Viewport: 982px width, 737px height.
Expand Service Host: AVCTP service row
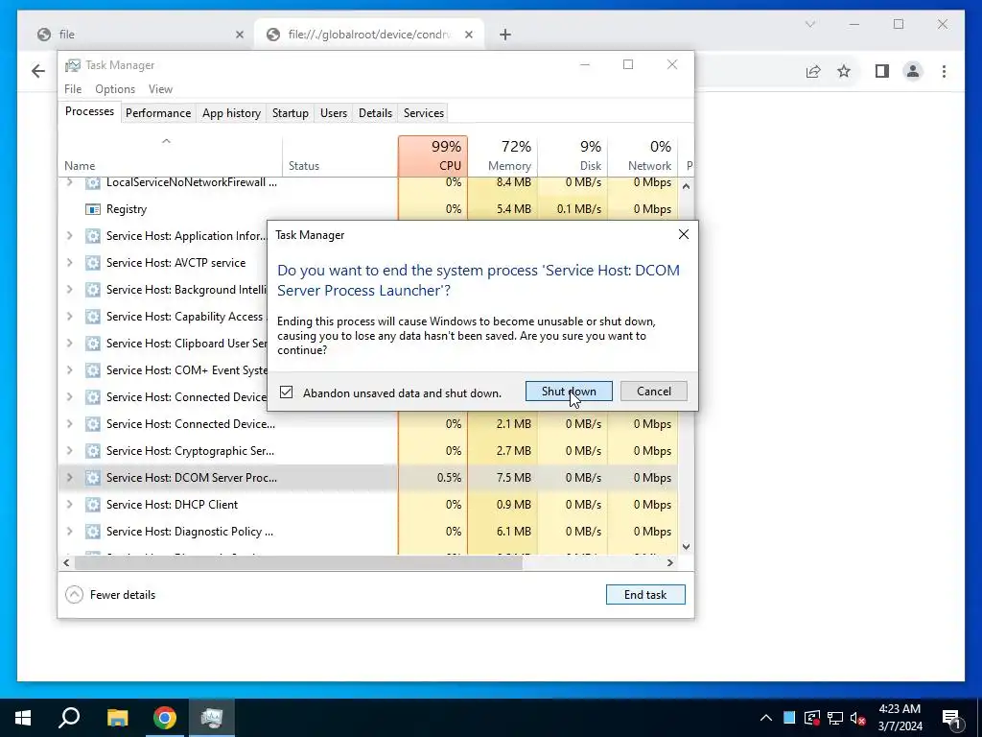click(69, 263)
